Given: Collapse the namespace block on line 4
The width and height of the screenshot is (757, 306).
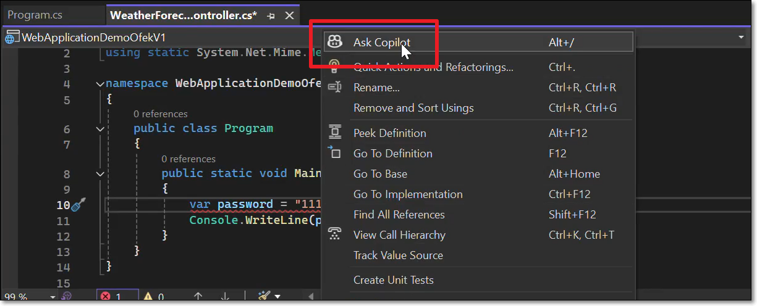Looking at the screenshot, I should click(100, 83).
